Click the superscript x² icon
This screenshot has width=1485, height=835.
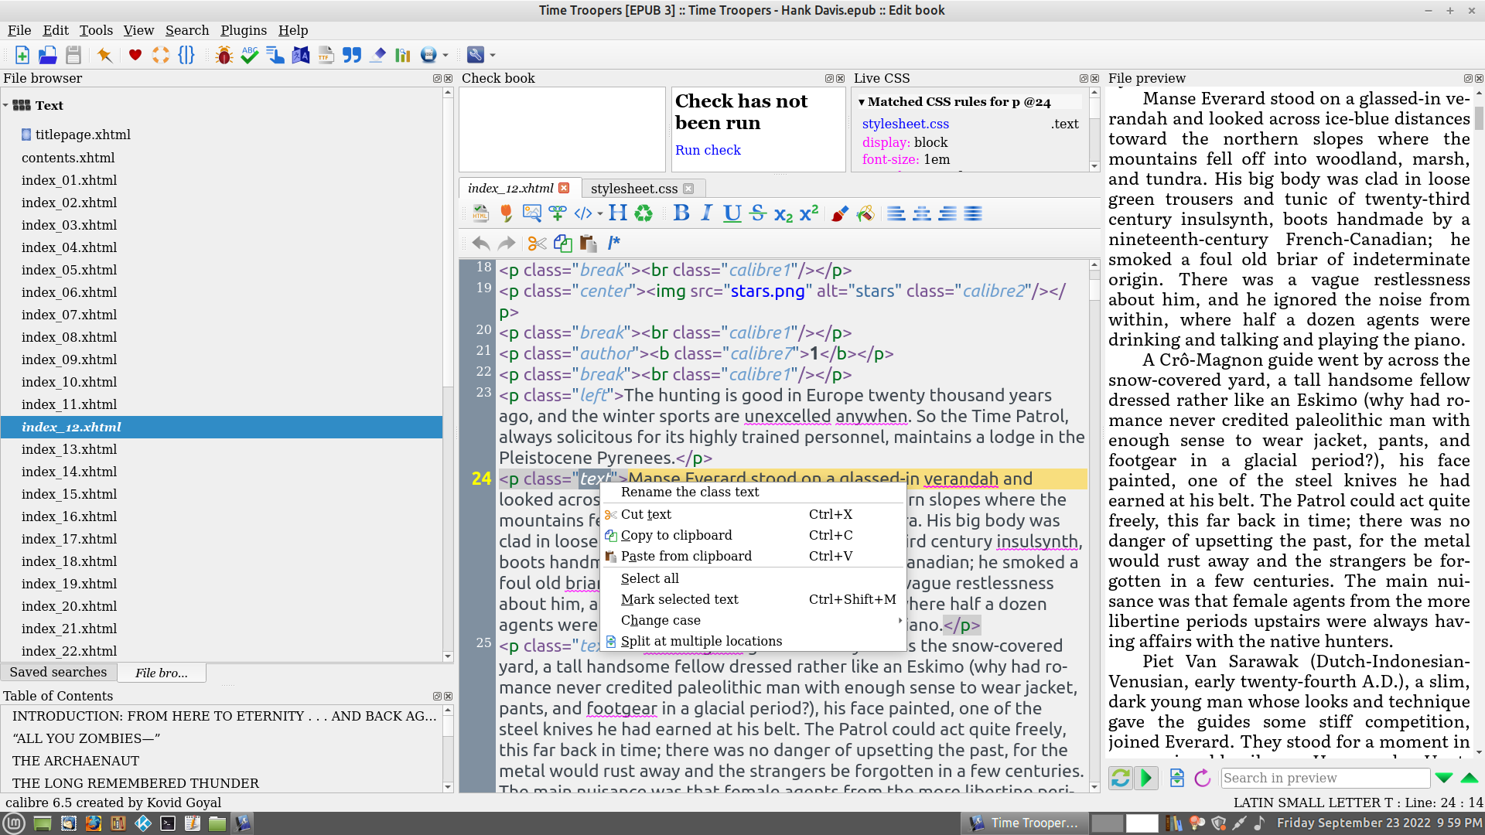coord(809,213)
